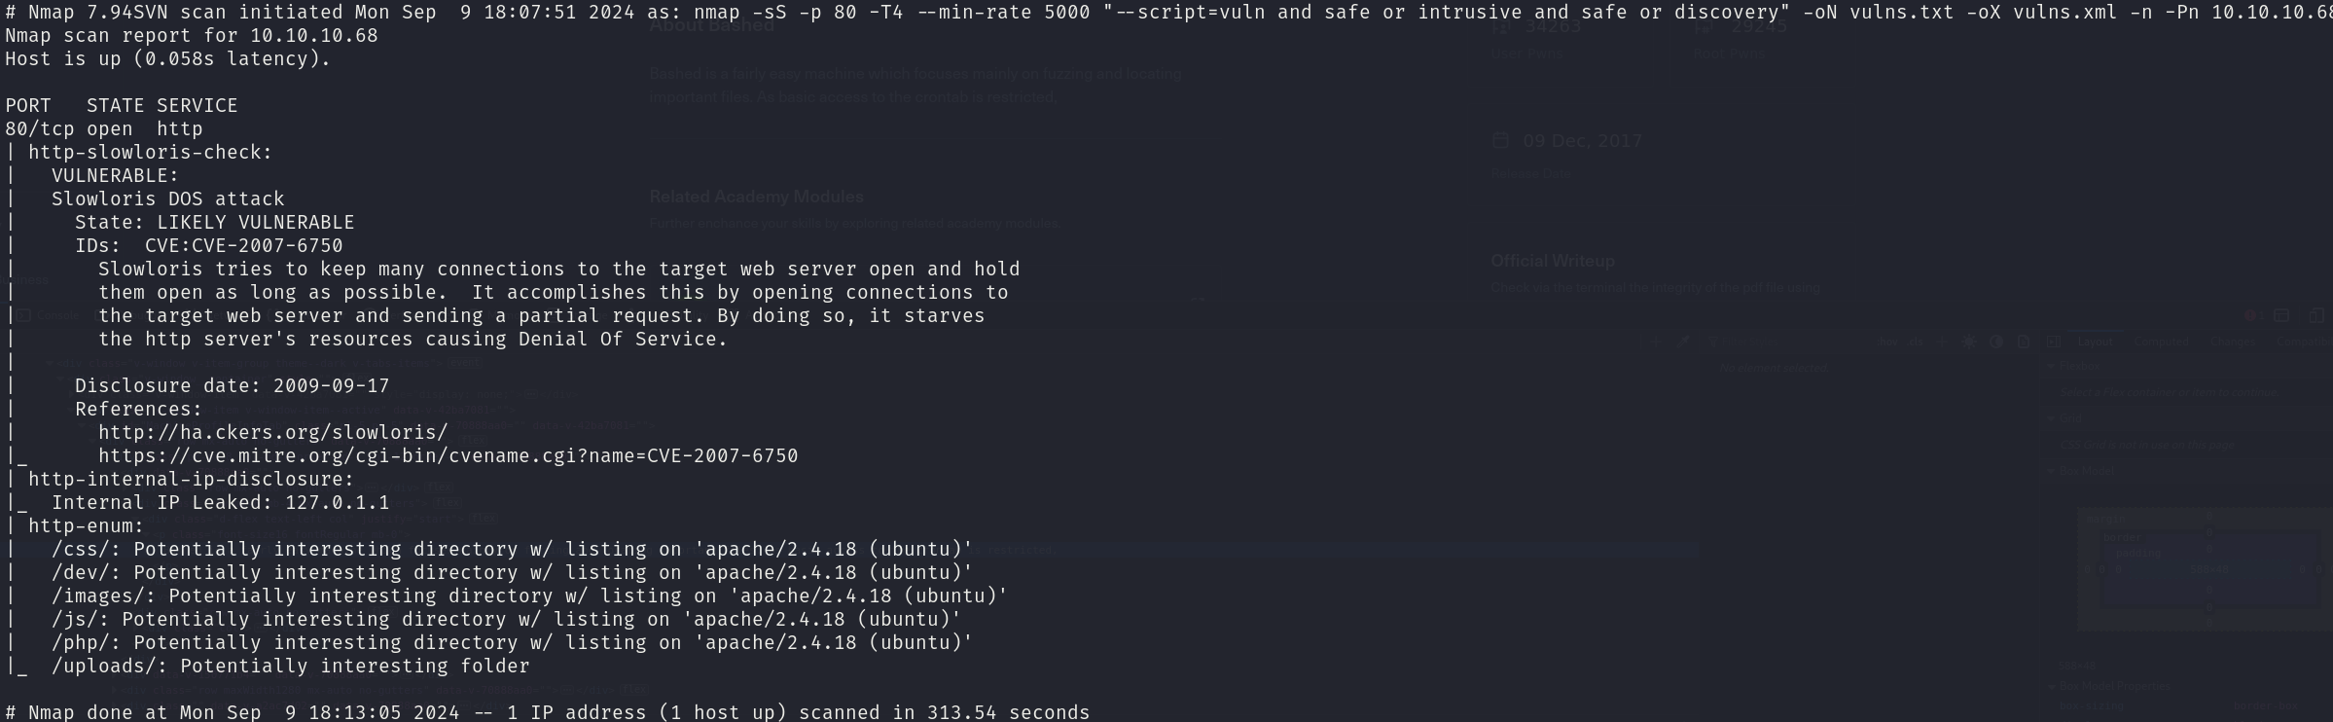2333x722 pixels.
Task: Toggle the faint .cls classes button
Action: click(1915, 342)
